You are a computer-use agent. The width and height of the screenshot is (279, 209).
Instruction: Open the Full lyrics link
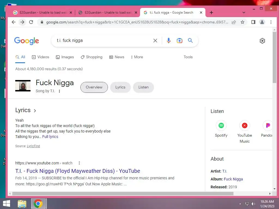[50, 137]
